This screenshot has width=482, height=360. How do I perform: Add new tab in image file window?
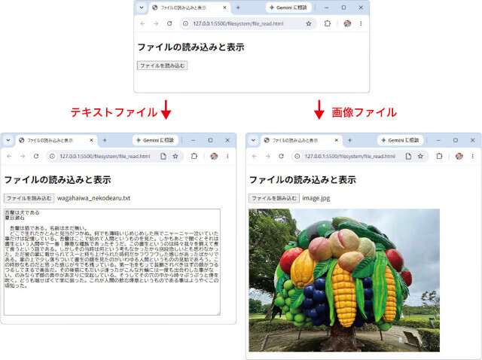349,141
